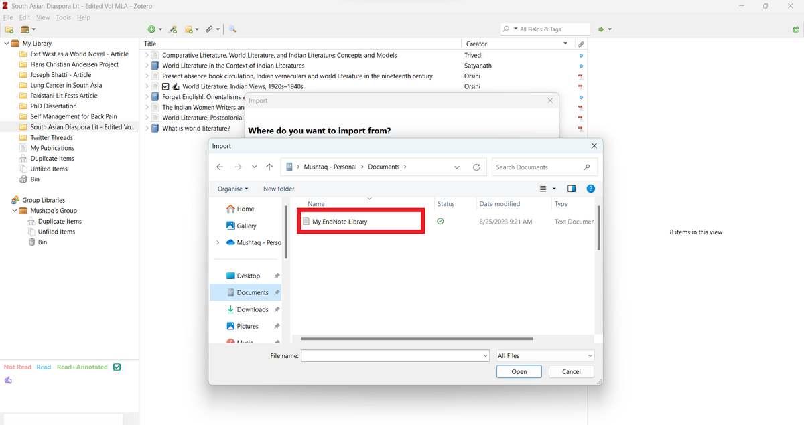The width and height of the screenshot is (804, 425).
Task: Click the Open button in the Import file dialog
Action: click(519, 371)
